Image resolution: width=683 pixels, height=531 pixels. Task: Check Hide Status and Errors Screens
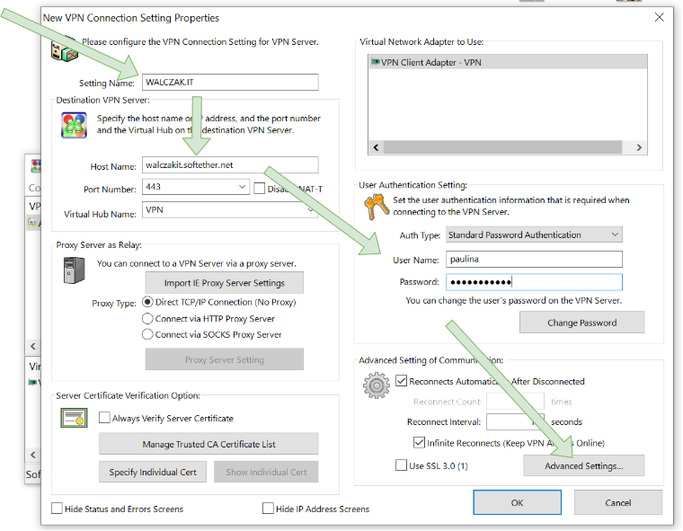(57, 509)
